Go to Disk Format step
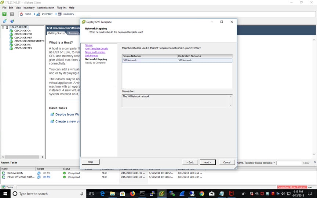Image resolution: width=317 pixels, height=198 pixels. tap(91, 56)
